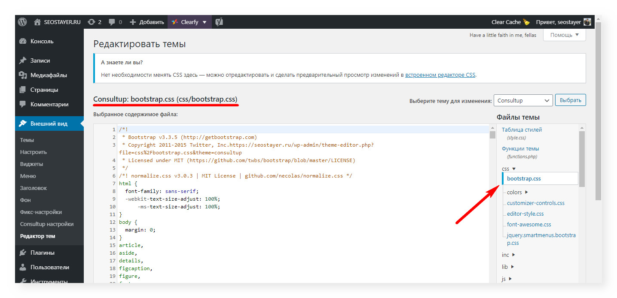Open the seostayer user avatar

[587, 22]
